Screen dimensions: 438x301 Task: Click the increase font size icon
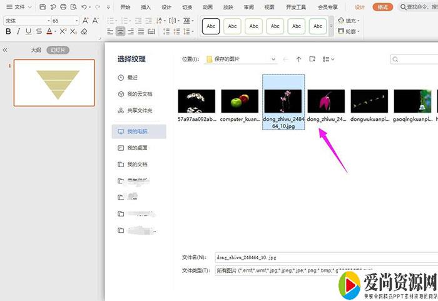(x=86, y=21)
